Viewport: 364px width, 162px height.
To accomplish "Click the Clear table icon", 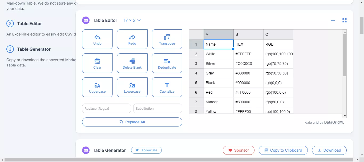I will coord(97,63).
